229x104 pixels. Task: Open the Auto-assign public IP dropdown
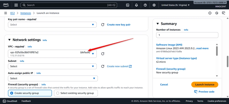pyautogui.click(x=53, y=78)
